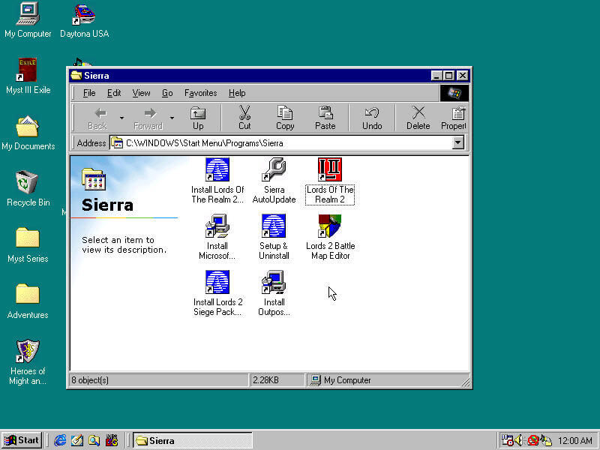Select Setup & Uninstall shortcut

[x=274, y=227]
